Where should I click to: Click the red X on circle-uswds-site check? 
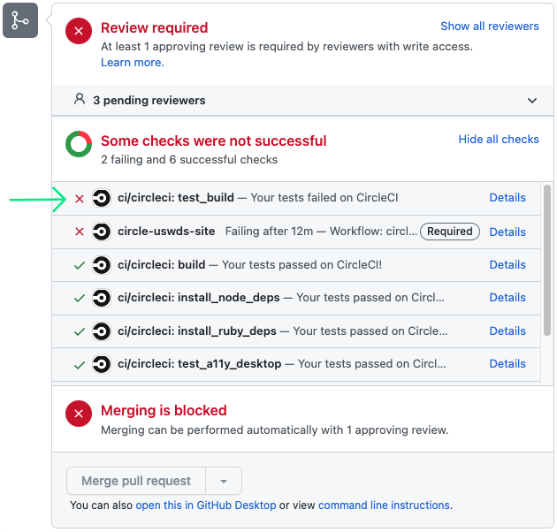coord(80,232)
